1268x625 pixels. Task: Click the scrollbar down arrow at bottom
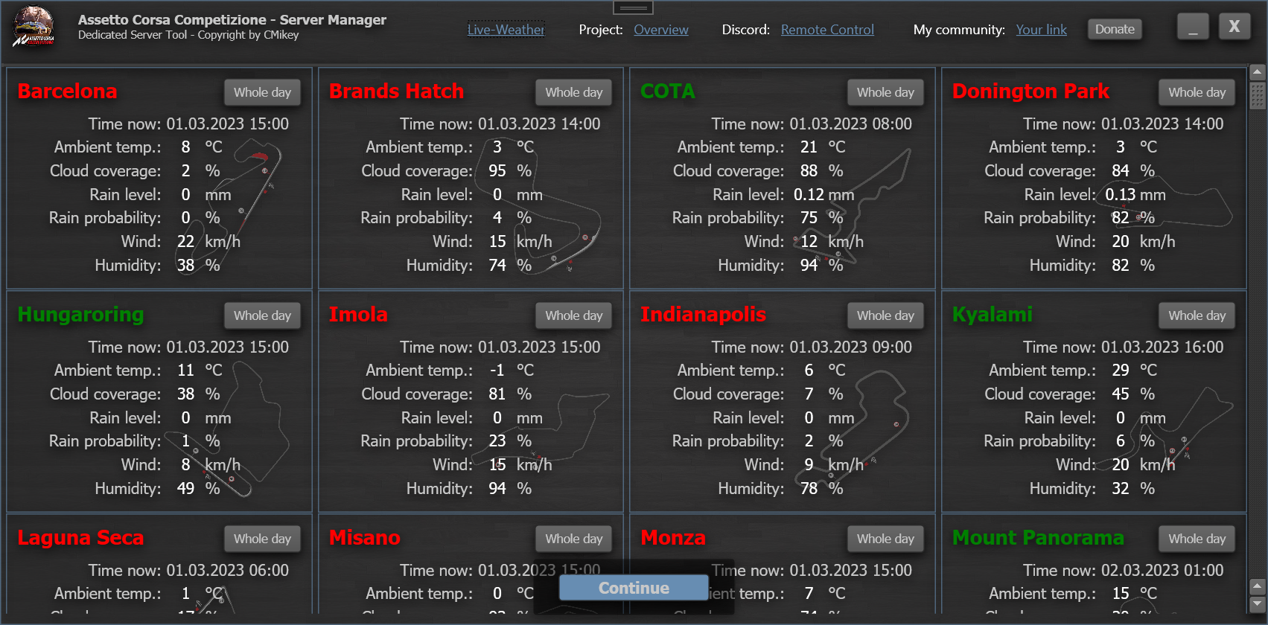[x=1258, y=603]
